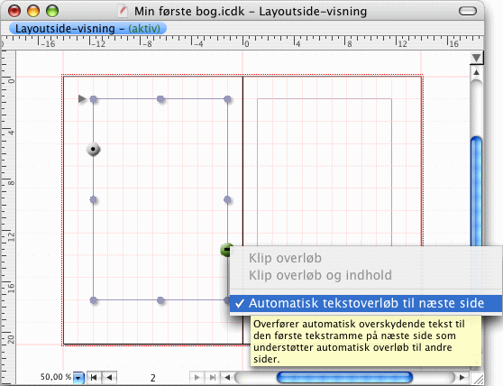Click the green overflow indicator on text frame
The width and height of the screenshot is (503, 386).
tap(226, 250)
